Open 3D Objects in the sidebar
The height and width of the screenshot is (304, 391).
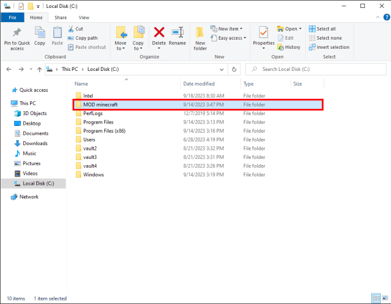click(31, 113)
